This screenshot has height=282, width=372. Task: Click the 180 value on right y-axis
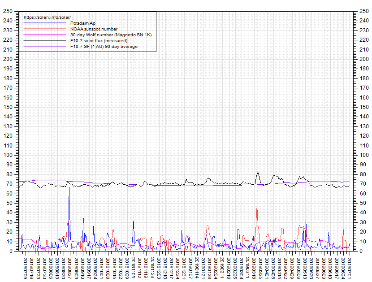point(364,78)
